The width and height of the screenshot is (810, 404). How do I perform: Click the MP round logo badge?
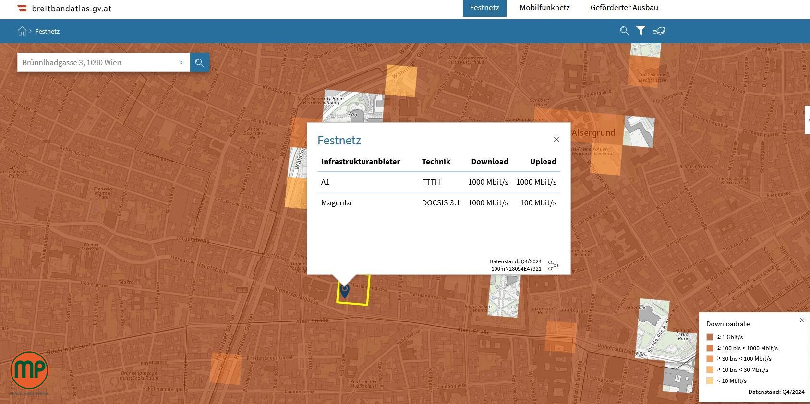pyautogui.click(x=29, y=370)
